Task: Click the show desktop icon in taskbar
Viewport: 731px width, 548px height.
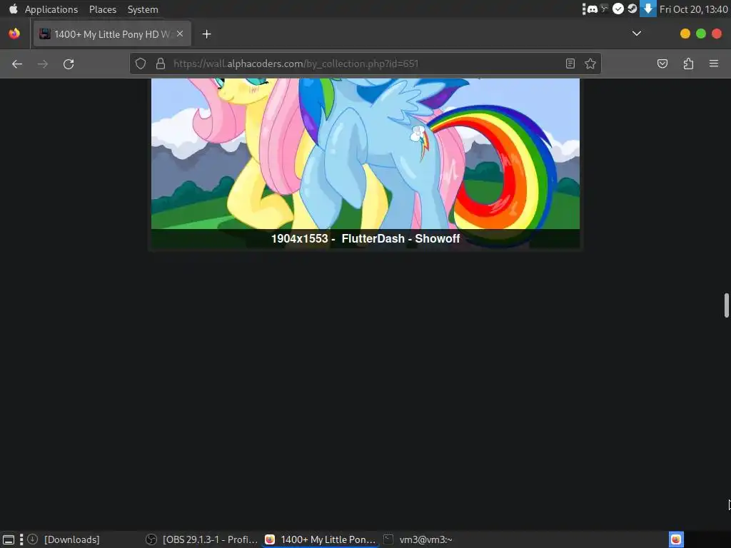Action: 9,539
